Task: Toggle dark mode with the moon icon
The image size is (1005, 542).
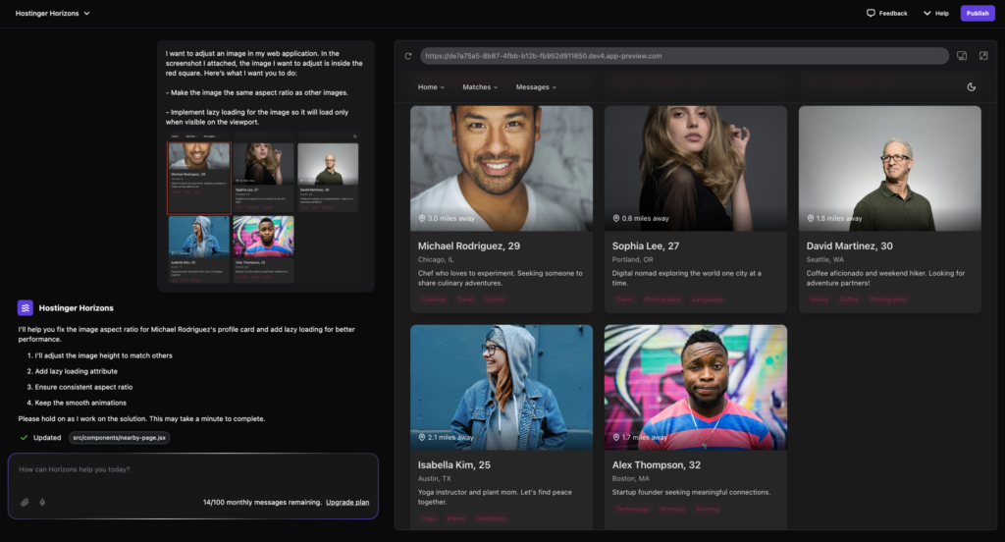Action: click(x=972, y=87)
